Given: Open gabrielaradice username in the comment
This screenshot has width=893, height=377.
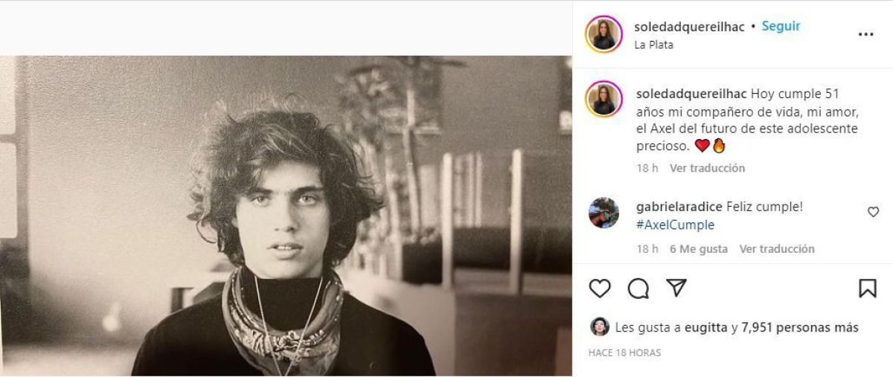Looking at the screenshot, I should coord(679,207).
